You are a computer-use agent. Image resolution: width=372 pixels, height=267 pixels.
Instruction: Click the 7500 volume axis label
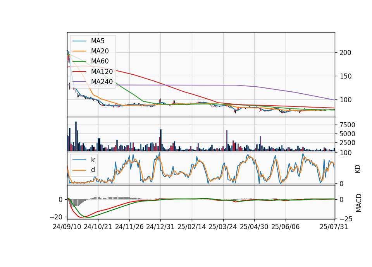point(347,125)
